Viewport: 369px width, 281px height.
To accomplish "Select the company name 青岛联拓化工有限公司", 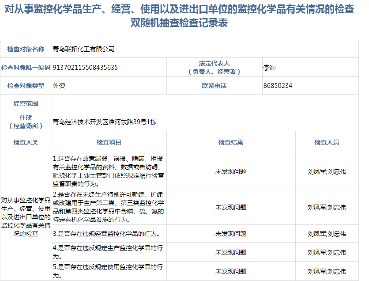I will point(83,49).
